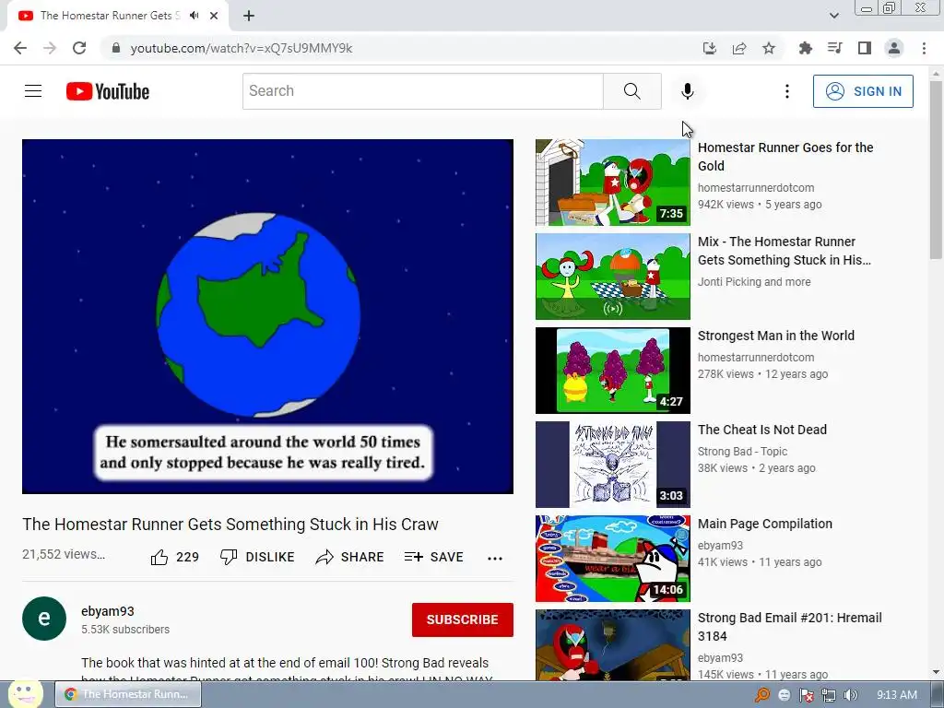This screenshot has height=708, width=944.
Task: Save the video to a playlist
Action: point(433,557)
